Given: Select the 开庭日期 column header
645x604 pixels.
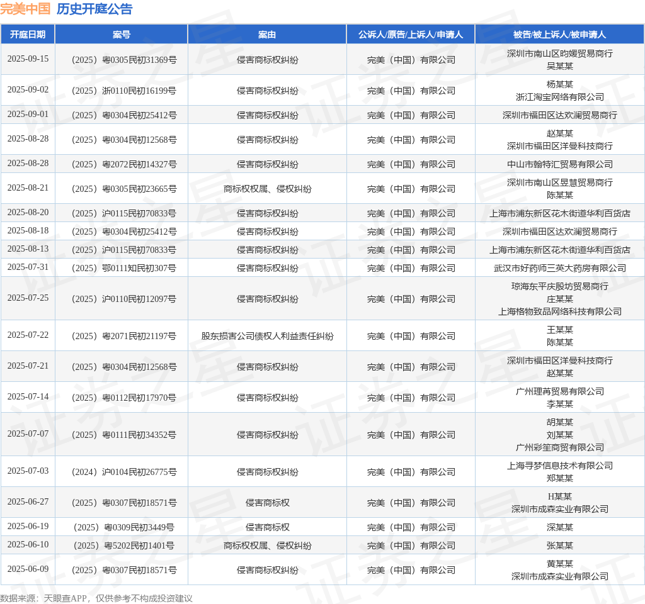Looking at the screenshot, I should (28, 35).
